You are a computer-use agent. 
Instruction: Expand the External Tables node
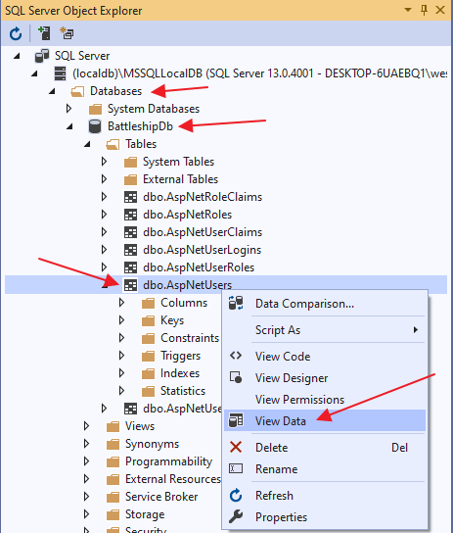click(x=104, y=179)
